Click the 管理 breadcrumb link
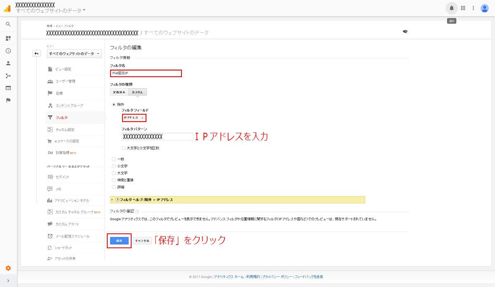Viewport: 495px width, 287px height. (49, 26)
